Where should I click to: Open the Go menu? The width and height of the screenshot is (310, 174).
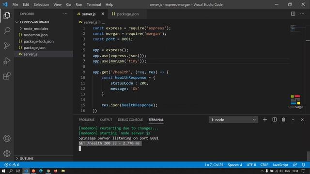click(x=68, y=4)
